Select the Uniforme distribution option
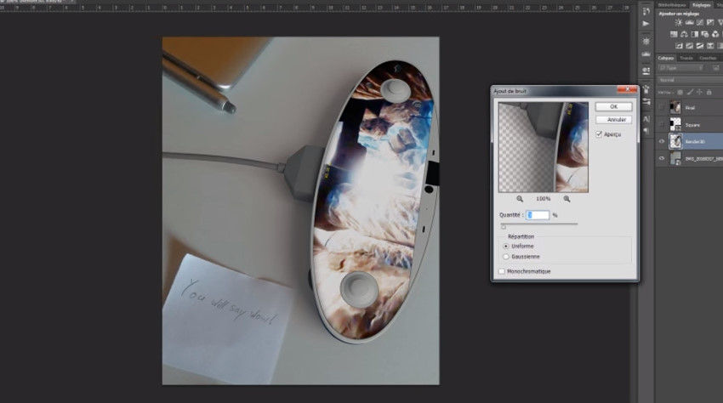The image size is (723, 403). tap(506, 247)
